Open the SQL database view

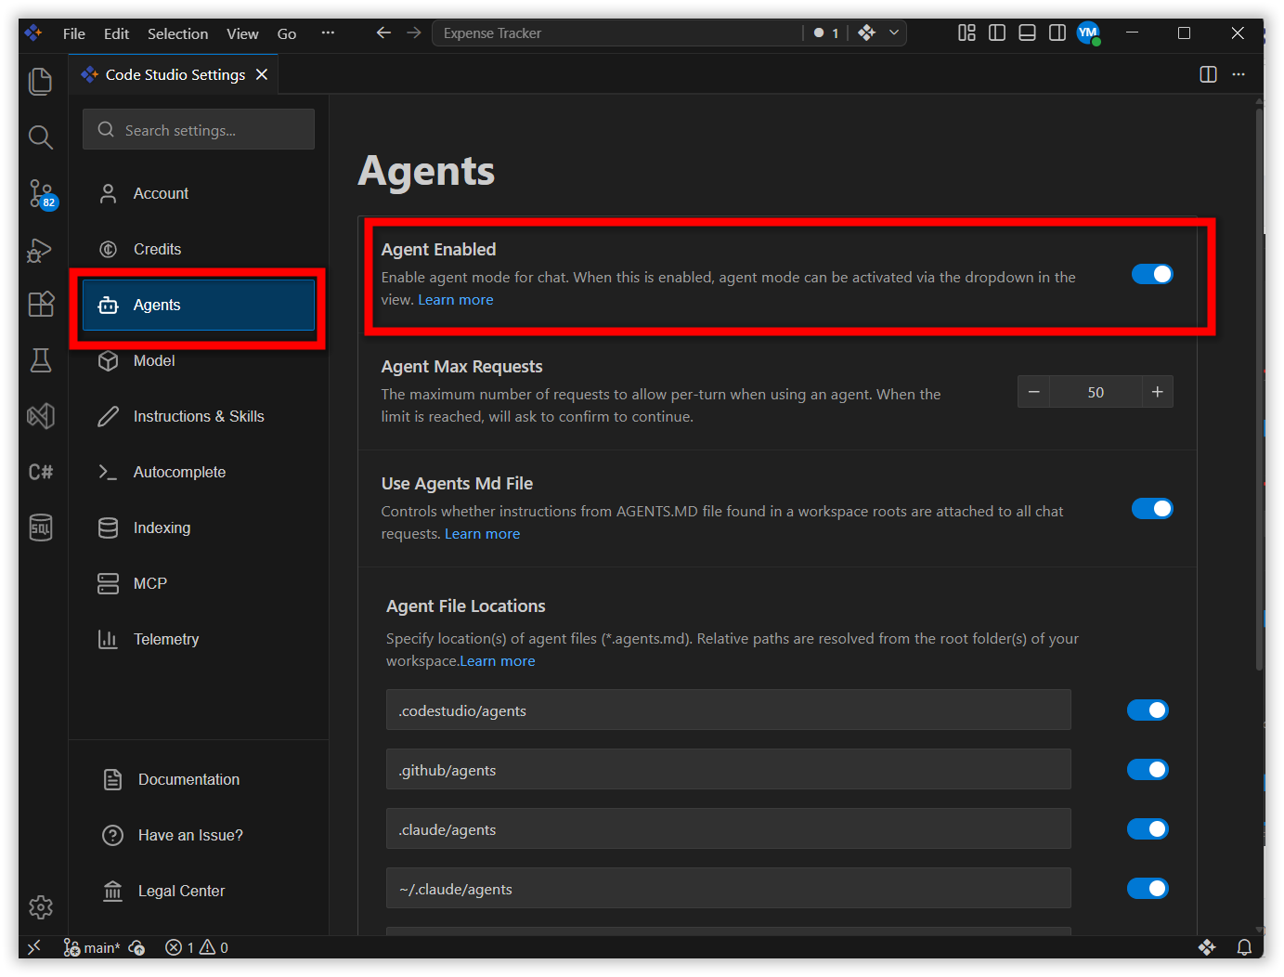[41, 528]
